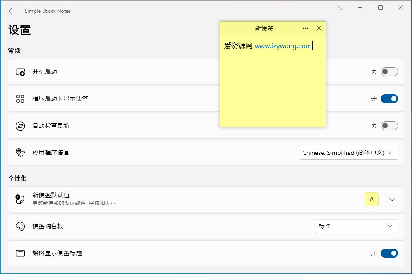412x274 pixels.
Task: Open the 应用程序语言 language dropdown
Action: (348, 153)
